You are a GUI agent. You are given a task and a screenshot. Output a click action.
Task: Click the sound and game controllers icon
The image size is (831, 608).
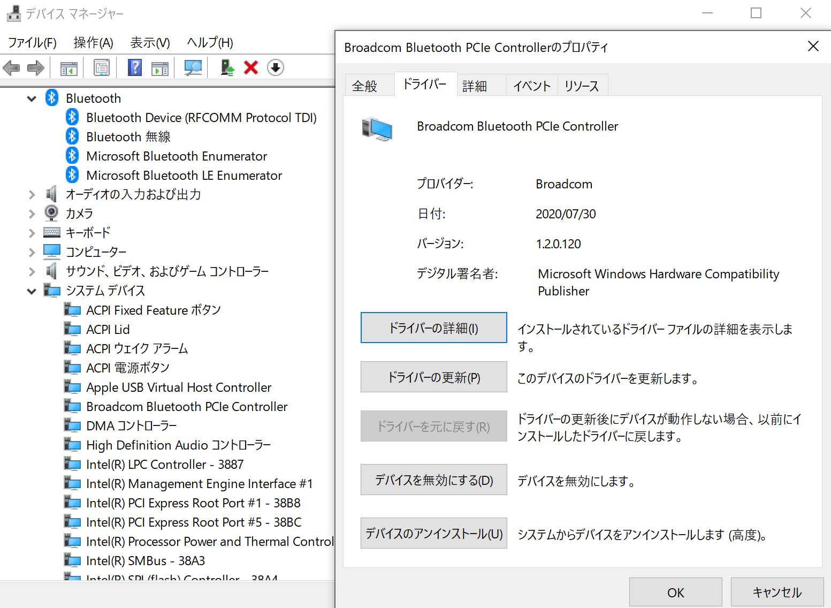[x=51, y=271]
